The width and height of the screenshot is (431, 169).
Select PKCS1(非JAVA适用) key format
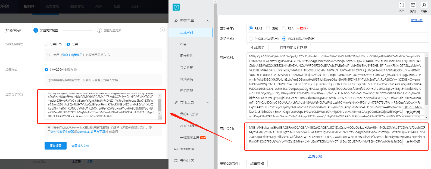point(284,39)
